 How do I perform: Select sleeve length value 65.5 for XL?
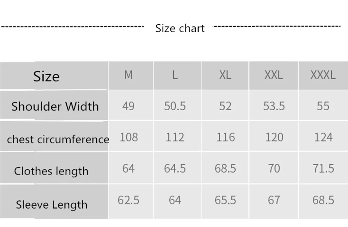pos(225,200)
